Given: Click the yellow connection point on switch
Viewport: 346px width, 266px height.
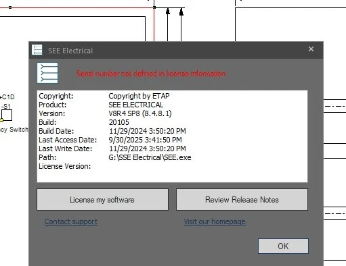Looking at the screenshot, I should (1, 120).
